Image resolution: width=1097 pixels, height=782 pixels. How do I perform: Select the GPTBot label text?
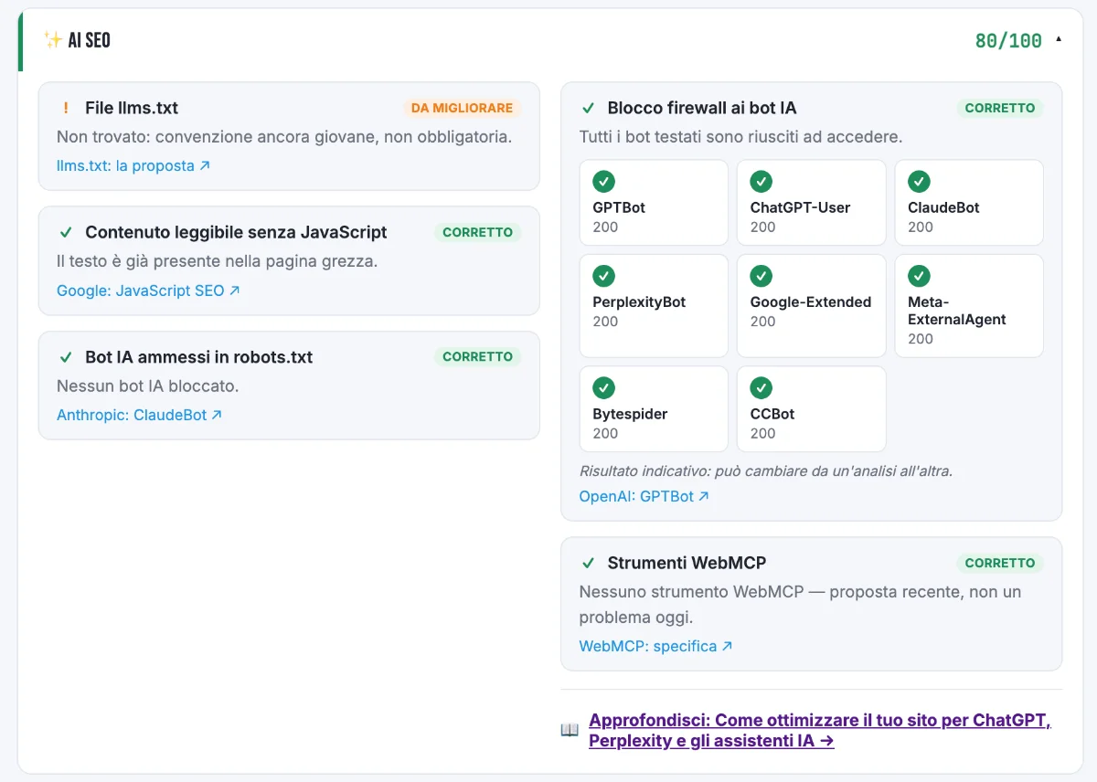coord(619,207)
